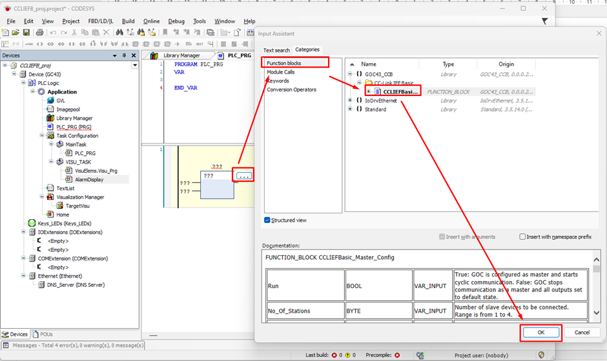Collapse the MainTask tree node
The width and height of the screenshot is (607, 361).
pyautogui.click(x=51, y=144)
